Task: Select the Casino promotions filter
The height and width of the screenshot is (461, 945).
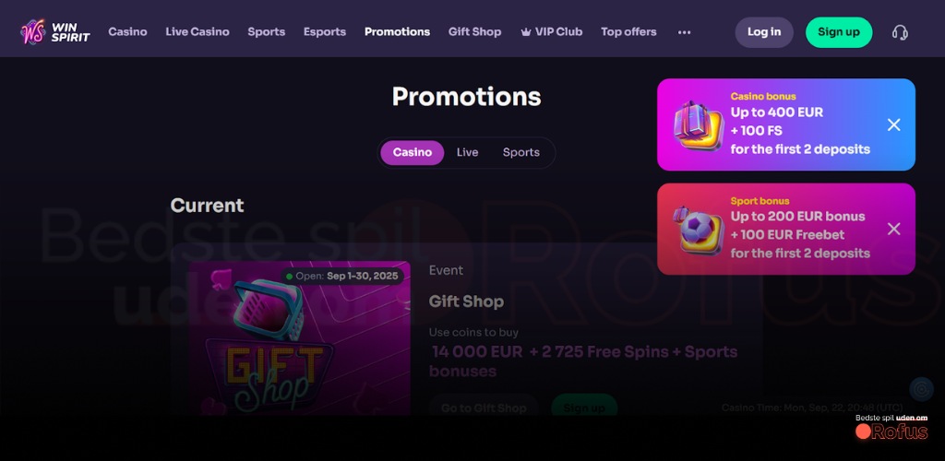Action: coord(413,153)
